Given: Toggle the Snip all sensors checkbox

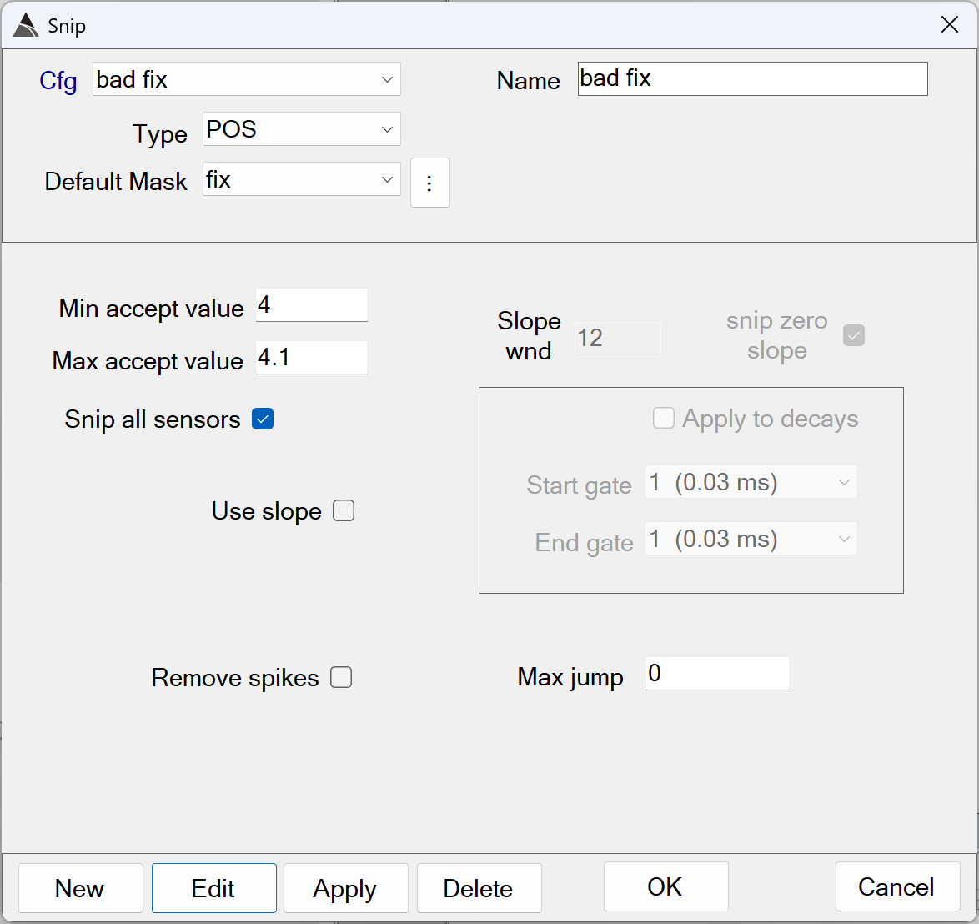Looking at the screenshot, I should [x=263, y=419].
